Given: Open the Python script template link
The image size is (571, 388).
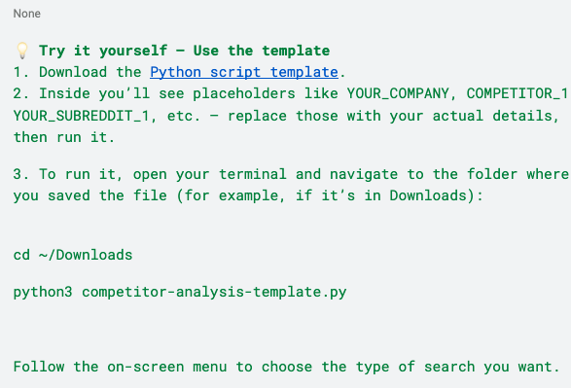Looking at the screenshot, I should (x=244, y=72).
